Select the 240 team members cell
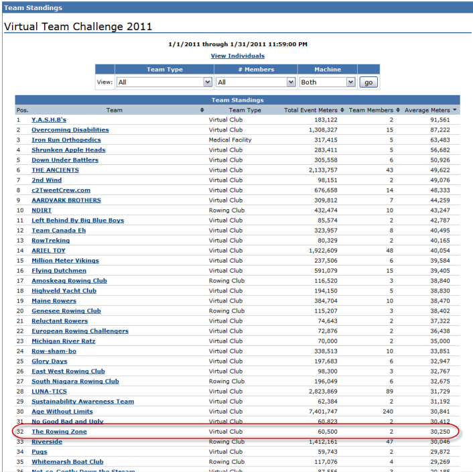This screenshot has width=473, height=472. click(x=388, y=412)
